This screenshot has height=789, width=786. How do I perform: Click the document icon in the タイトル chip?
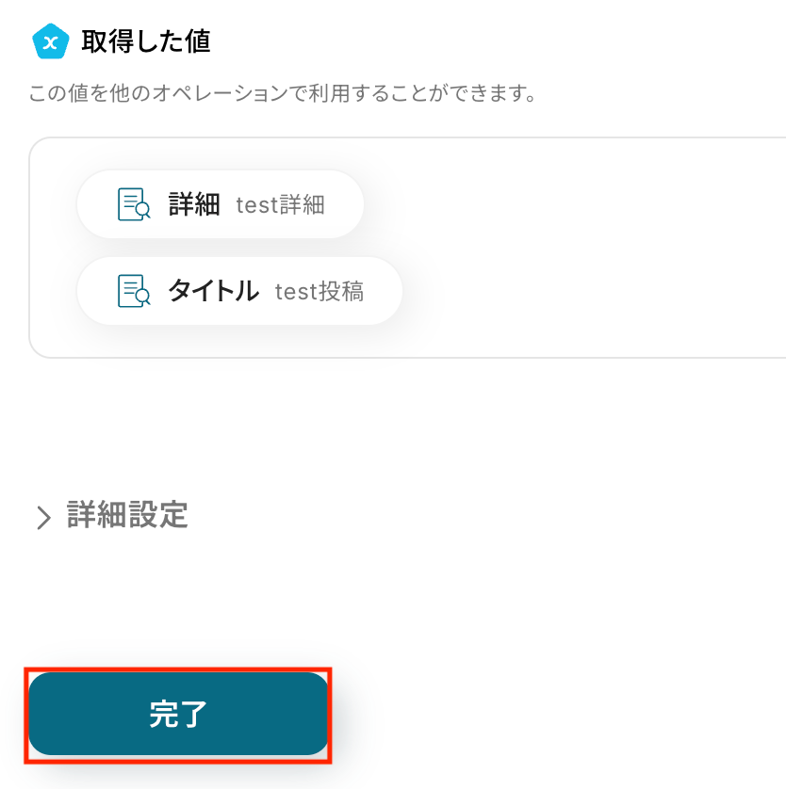(133, 291)
